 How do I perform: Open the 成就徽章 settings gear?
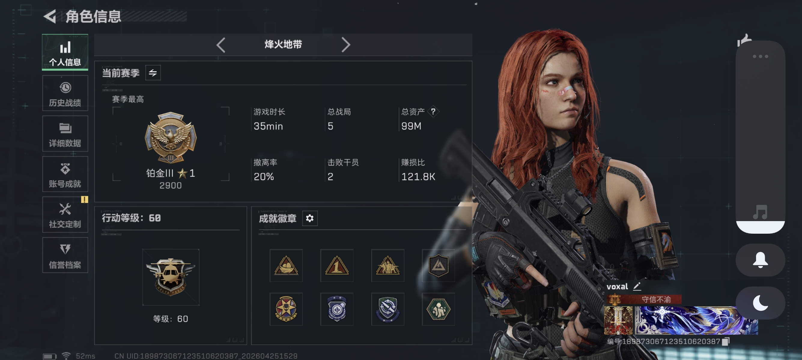(x=310, y=218)
